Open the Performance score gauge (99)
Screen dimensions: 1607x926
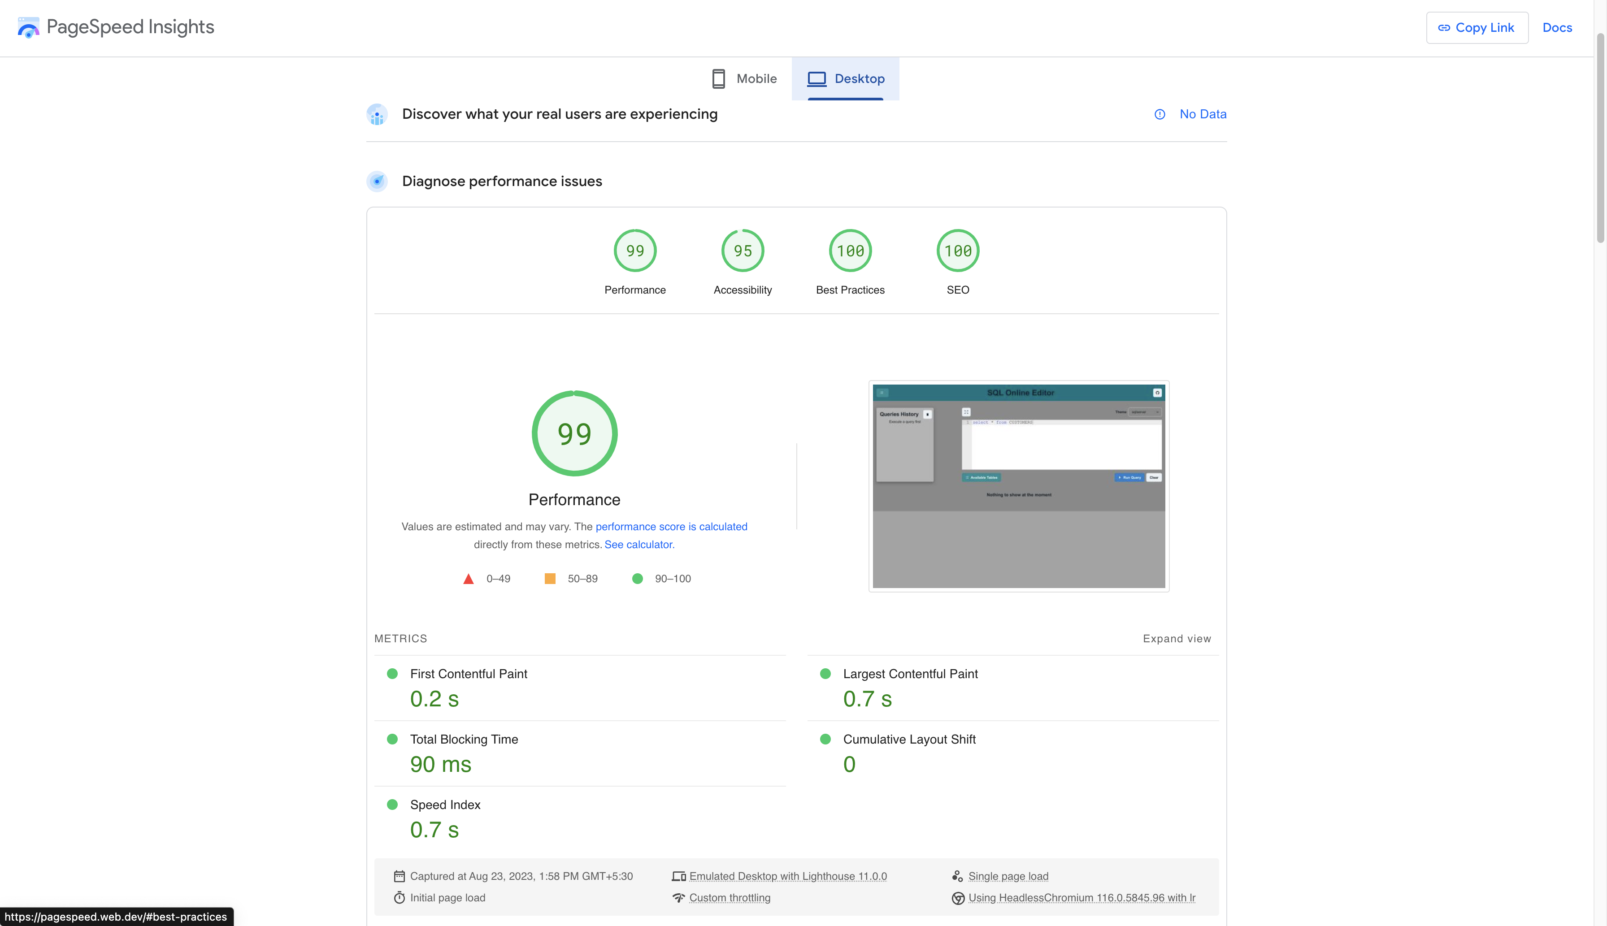(635, 251)
